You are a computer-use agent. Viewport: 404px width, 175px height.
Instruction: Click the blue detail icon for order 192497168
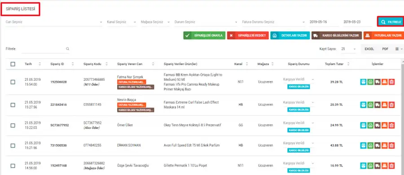point(363,166)
